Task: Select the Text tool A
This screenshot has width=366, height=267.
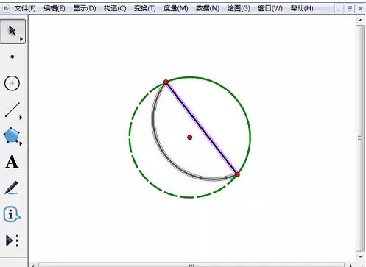Action: click(12, 162)
